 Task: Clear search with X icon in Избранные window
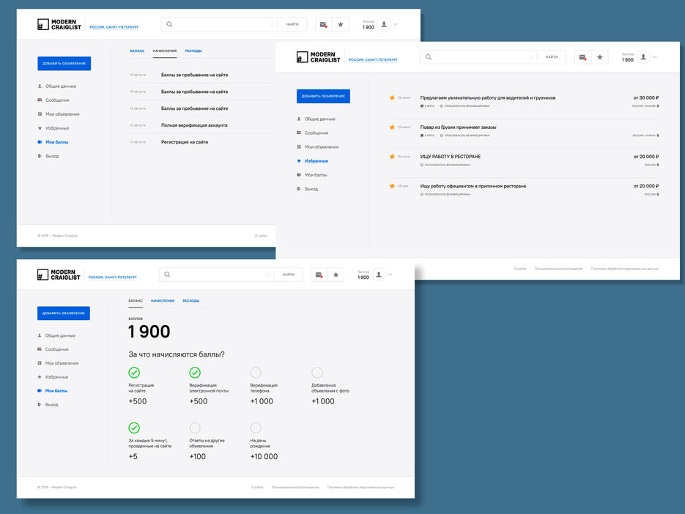click(531, 57)
